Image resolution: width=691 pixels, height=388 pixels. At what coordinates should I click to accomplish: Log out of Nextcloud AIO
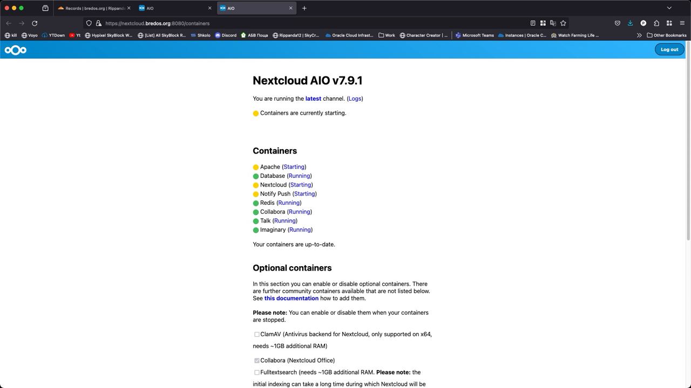click(x=669, y=50)
